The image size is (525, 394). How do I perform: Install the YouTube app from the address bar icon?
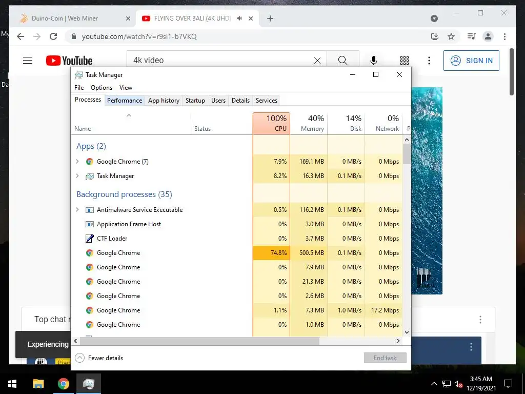tap(435, 36)
